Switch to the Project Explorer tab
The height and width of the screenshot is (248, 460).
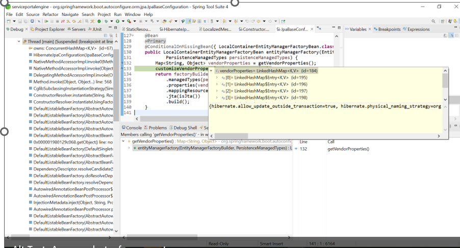click(49, 30)
